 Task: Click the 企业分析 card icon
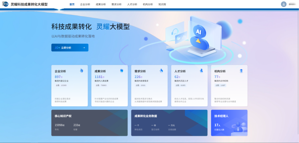(81, 71)
